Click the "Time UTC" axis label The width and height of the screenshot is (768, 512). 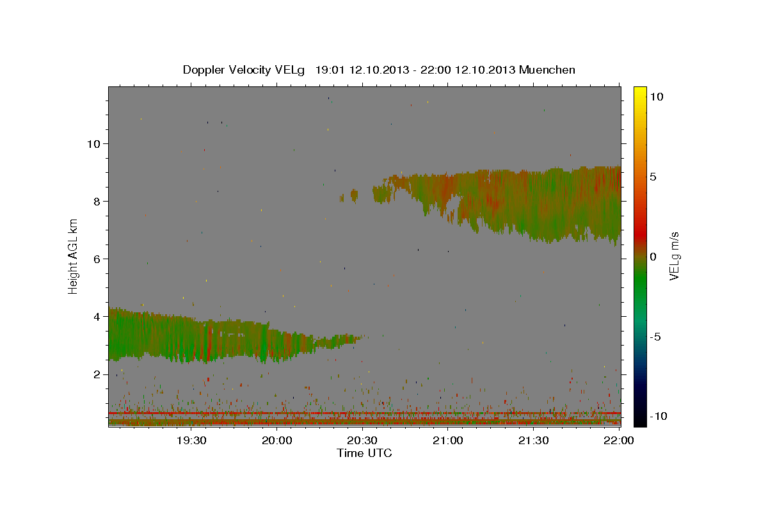tap(364, 453)
